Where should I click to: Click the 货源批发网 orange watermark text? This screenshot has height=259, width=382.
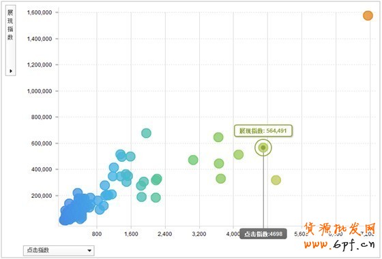click(340, 228)
